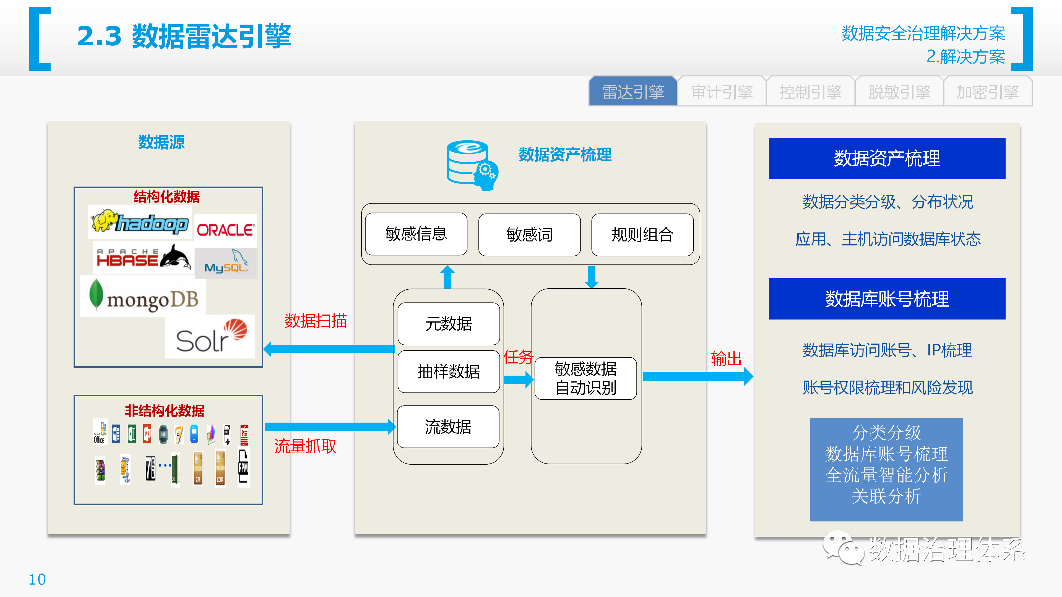Select the mongoDB leaf logo

pos(143,296)
